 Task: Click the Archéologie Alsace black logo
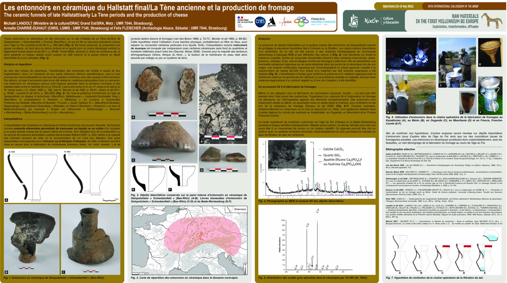[271, 22]
